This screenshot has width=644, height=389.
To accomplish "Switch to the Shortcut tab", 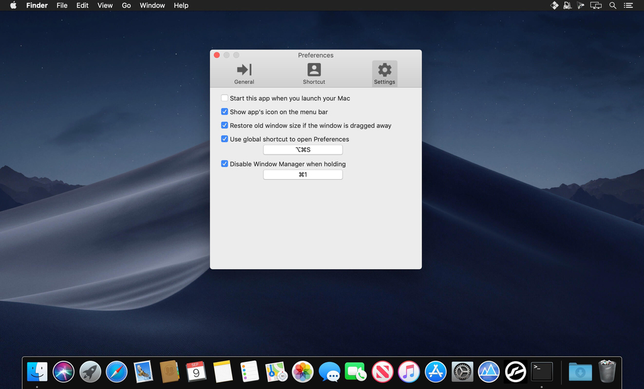I will point(314,73).
